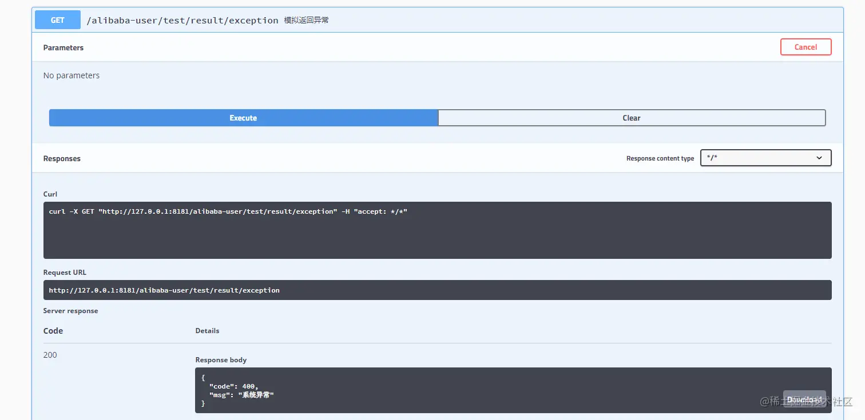Click the Request URL value text
Viewport: 865px width, 420px height.
(x=164, y=290)
